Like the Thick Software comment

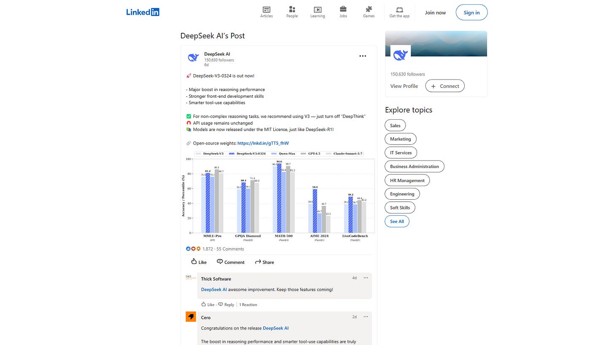(x=208, y=305)
